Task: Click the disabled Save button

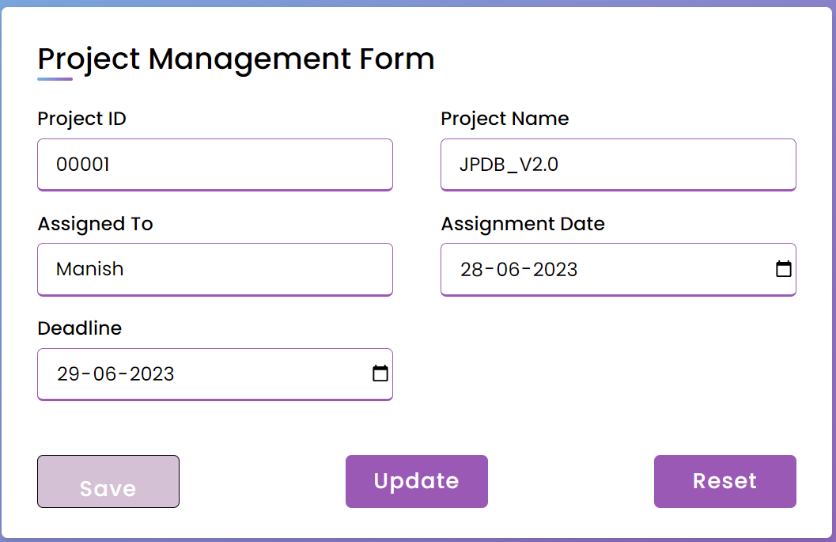Action: point(108,481)
